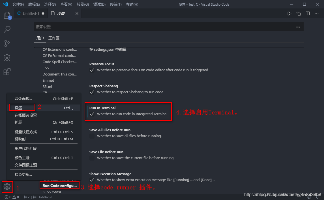Open the 查看(V) menu
Viewport: 324px width, 200px height.
[66, 4]
